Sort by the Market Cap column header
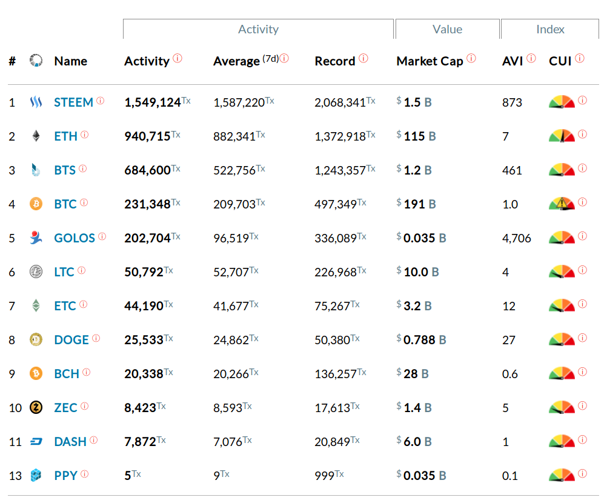This screenshot has height=503, width=607. click(x=430, y=61)
